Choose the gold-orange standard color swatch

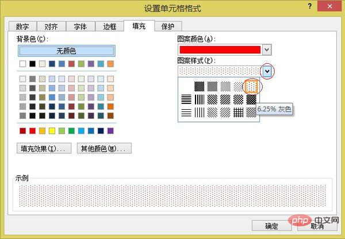(x=42, y=131)
